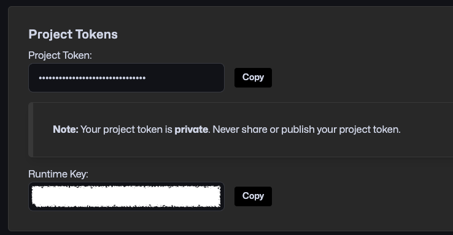This screenshot has height=235, width=453.
Task: Copy the Runtime Key
Action: coord(253,196)
